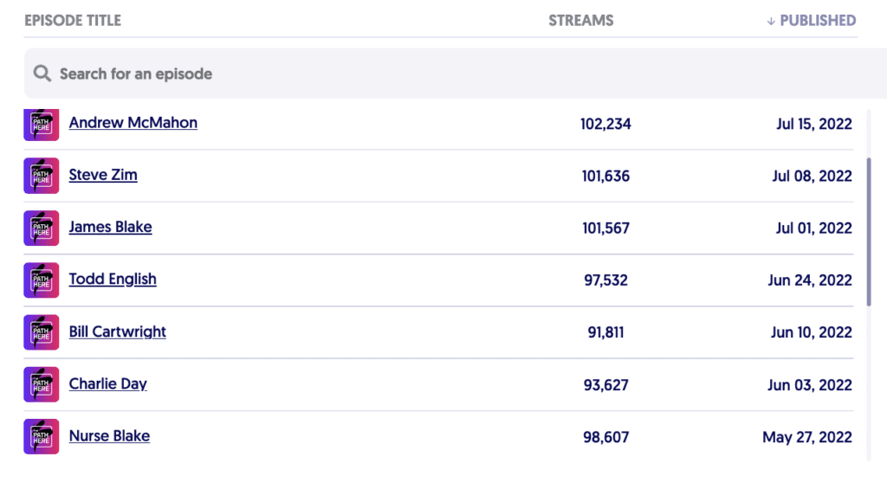Click the magnifying glass search icon
Image resolution: width=887 pixels, height=489 pixels.
(42, 74)
